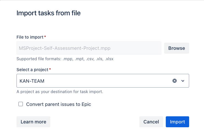This screenshot has height=133, width=204.
Task: Click the Supported file formats hint text
Action: point(65,59)
